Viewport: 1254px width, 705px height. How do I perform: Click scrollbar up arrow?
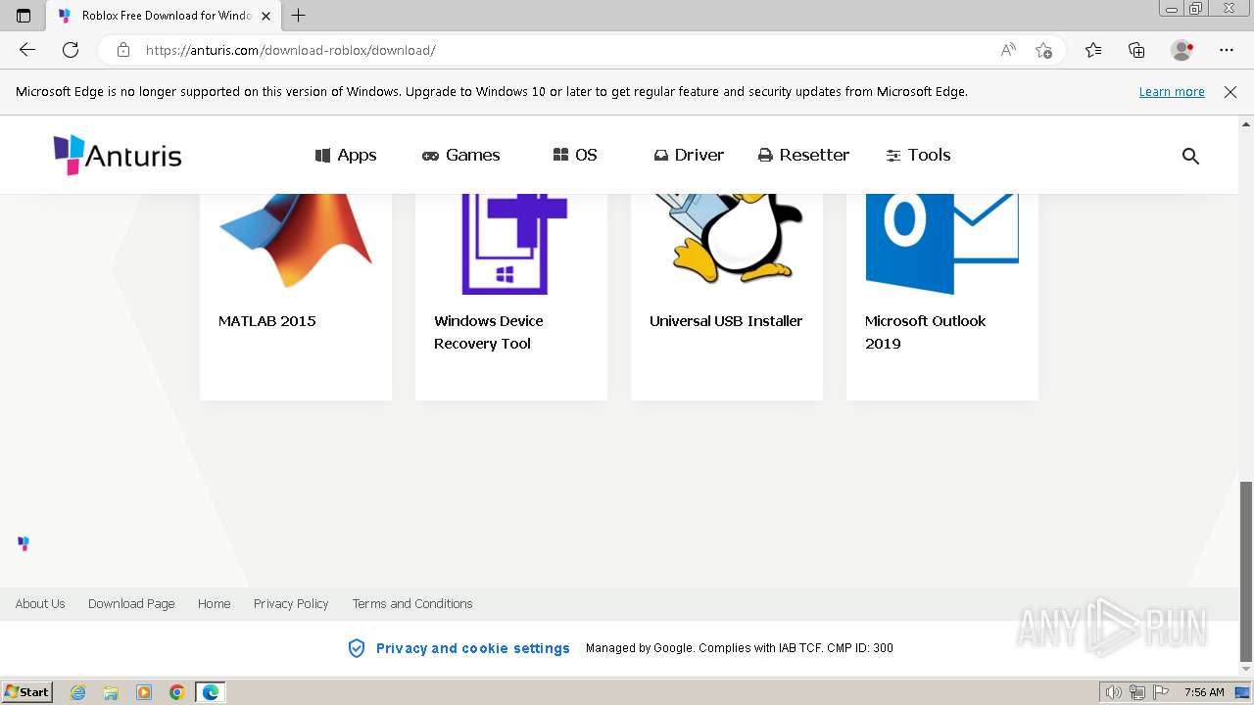tap(1245, 124)
